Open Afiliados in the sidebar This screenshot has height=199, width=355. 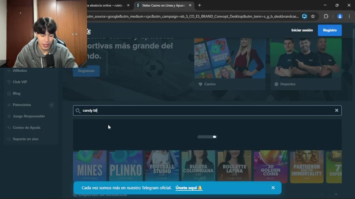[20, 70]
